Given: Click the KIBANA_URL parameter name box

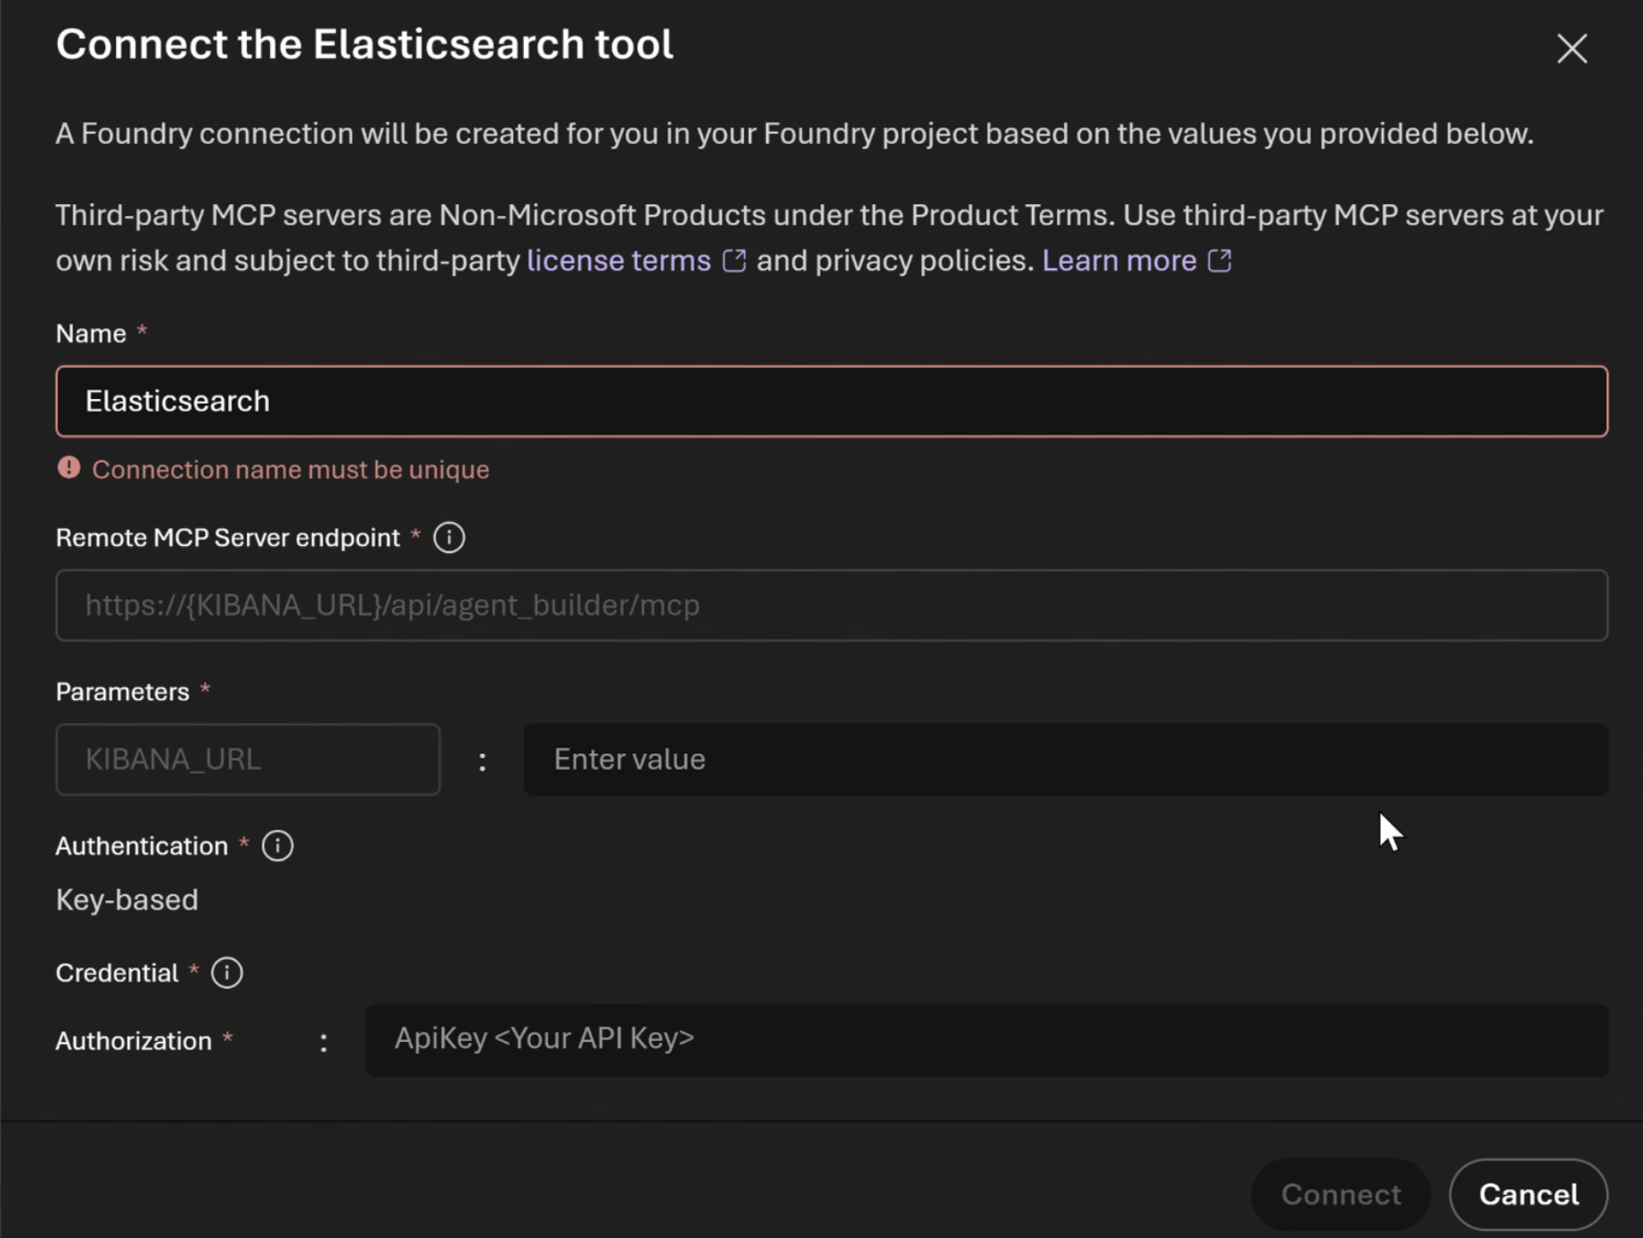Looking at the screenshot, I should click(x=248, y=759).
